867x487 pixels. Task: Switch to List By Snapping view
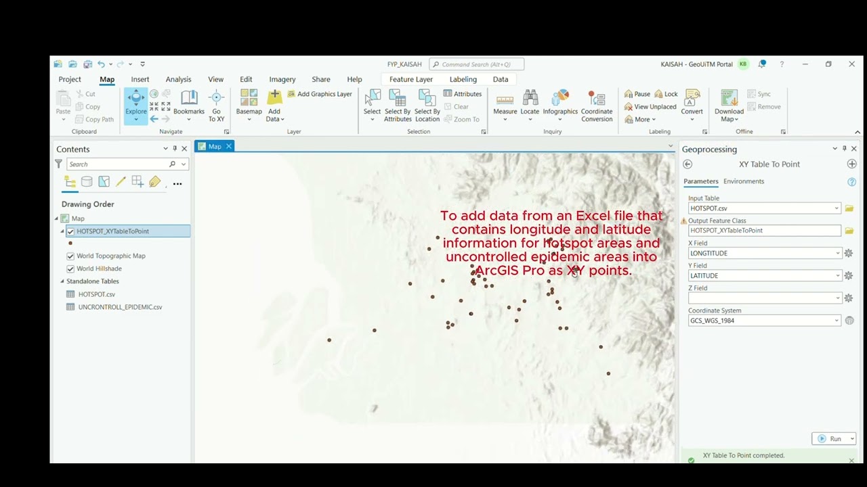[x=138, y=181]
